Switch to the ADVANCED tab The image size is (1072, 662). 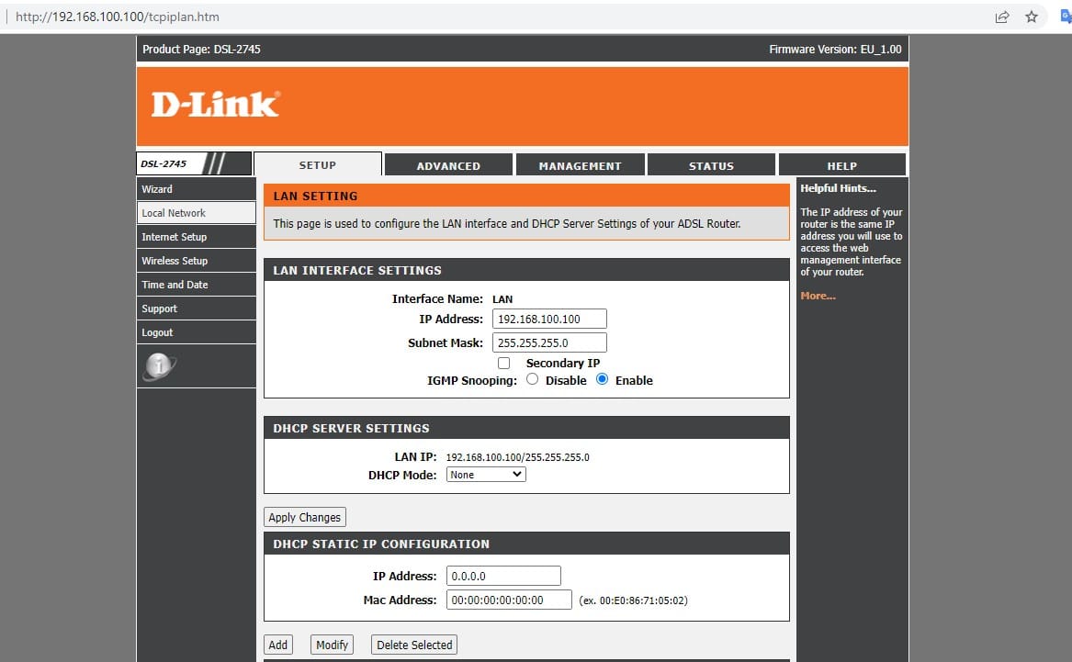pyautogui.click(x=448, y=164)
